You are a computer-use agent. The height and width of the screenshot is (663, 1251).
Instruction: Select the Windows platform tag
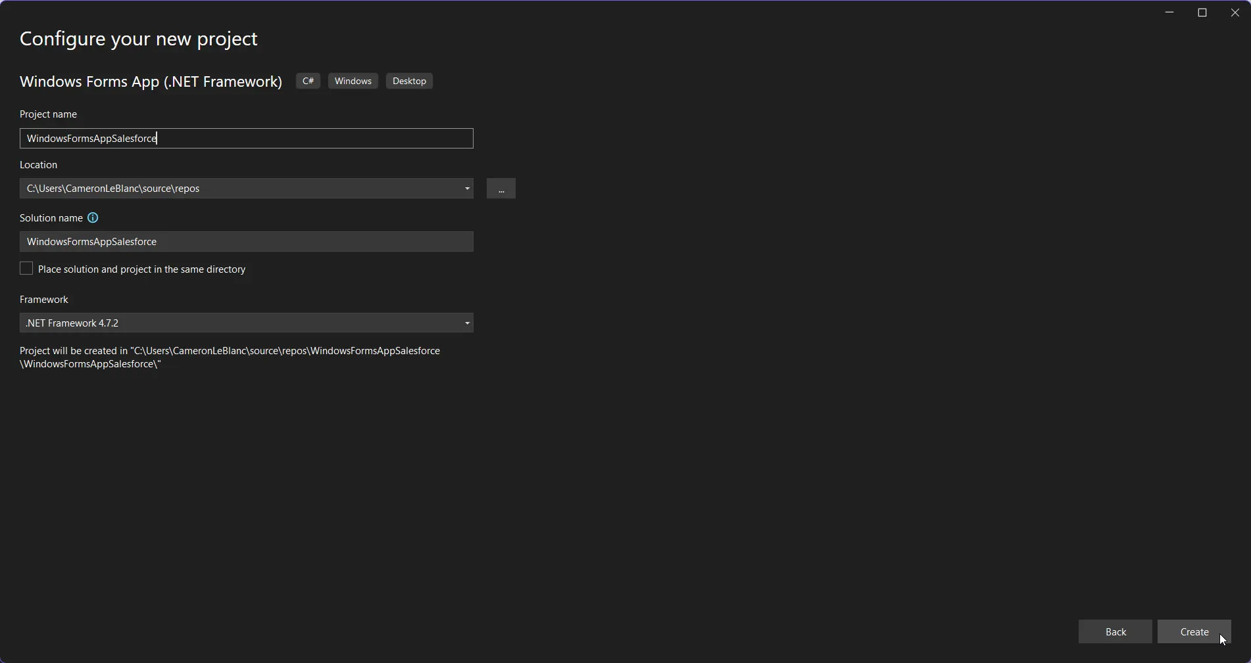click(x=353, y=81)
